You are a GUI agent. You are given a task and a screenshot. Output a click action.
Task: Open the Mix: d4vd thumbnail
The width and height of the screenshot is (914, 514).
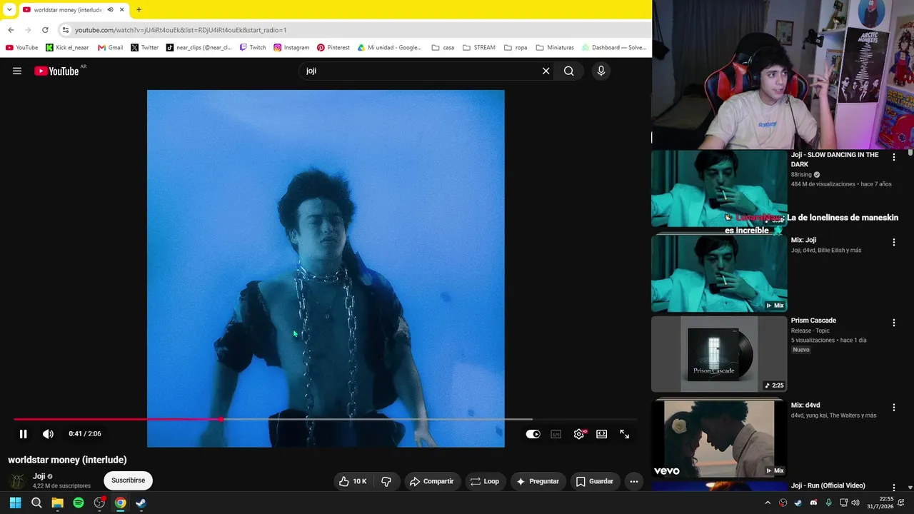tap(719, 438)
